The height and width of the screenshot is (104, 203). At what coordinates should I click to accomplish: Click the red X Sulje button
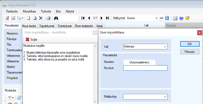31,40
